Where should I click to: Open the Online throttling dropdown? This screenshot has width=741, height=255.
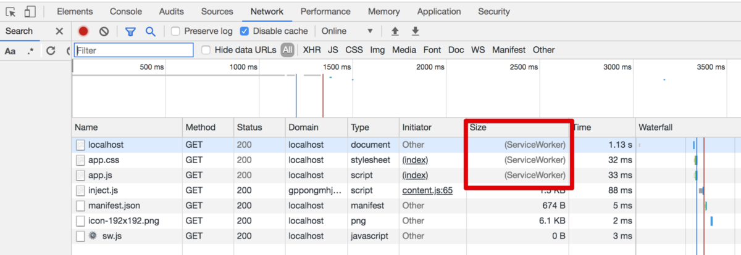coord(348,31)
